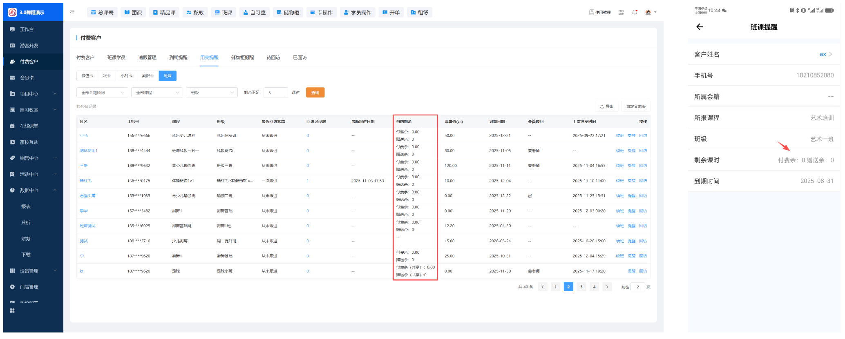This screenshot has height=339, width=845.
Task: Open the 全部会籍顾问 dropdown
Action: pyautogui.click(x=102, y=93)
